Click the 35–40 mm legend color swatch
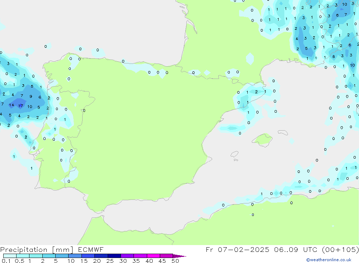The image size is (359, 263). click(140, 256)
